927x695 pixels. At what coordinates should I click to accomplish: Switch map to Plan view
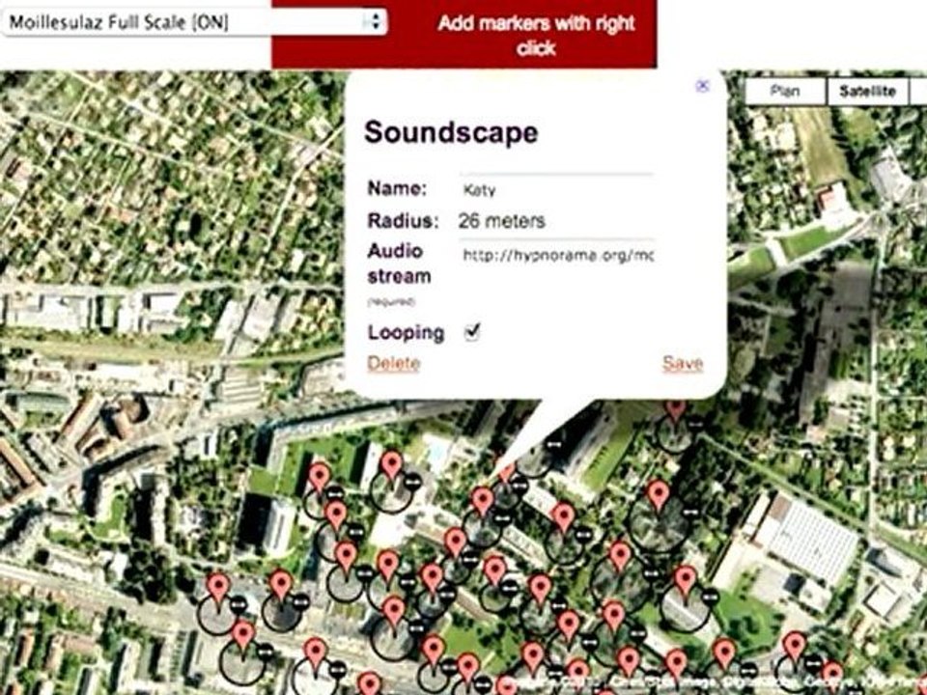(784, 91)
